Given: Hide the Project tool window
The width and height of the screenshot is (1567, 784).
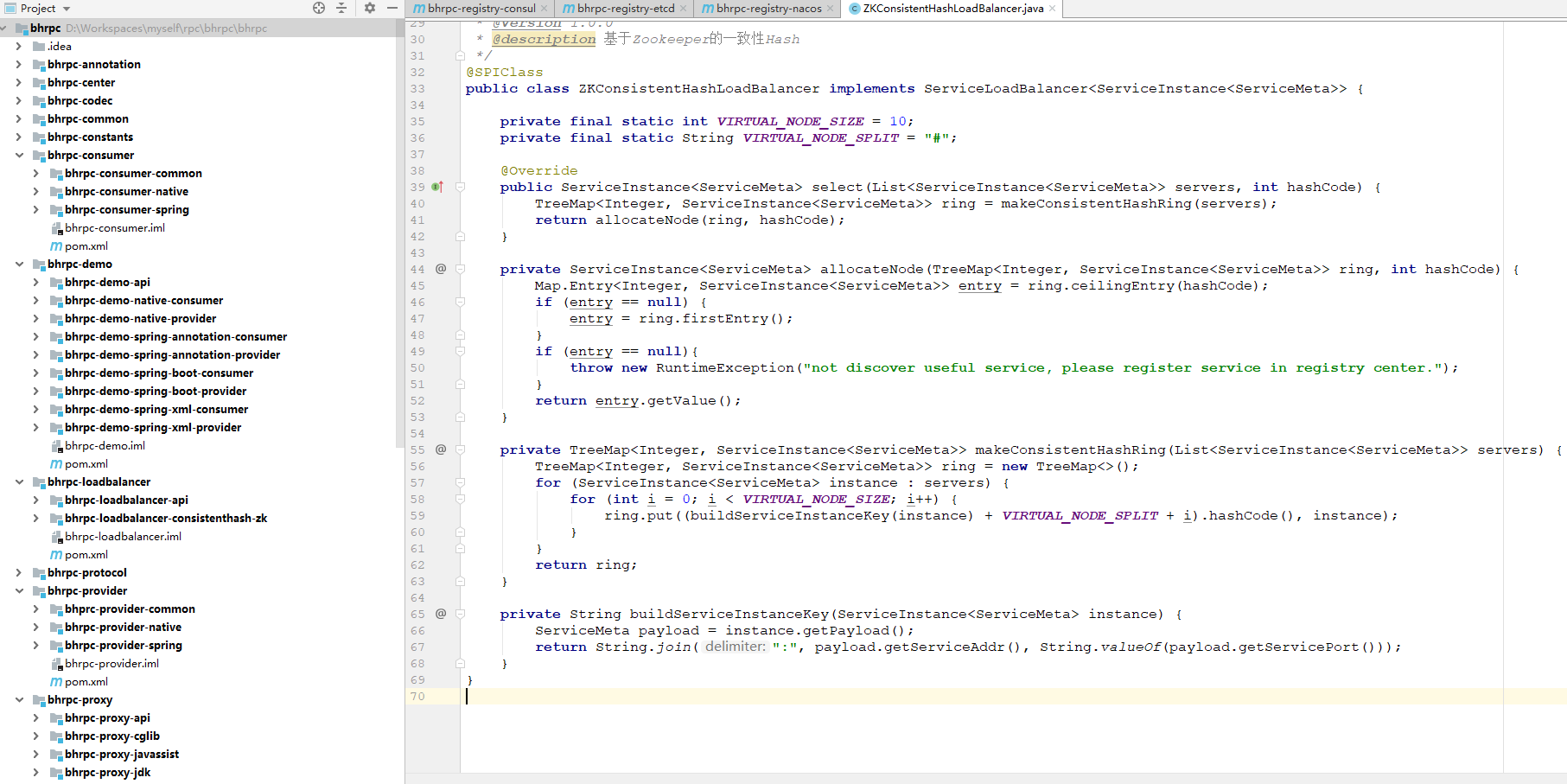Looking at the screenshot, I should (392, 8).
